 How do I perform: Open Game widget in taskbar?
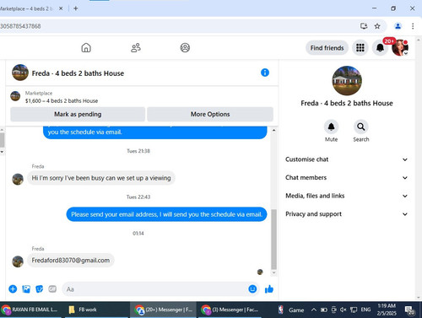coord(291,310)
